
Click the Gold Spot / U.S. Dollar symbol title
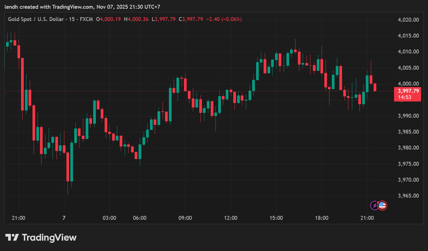[x=35, y=19]
